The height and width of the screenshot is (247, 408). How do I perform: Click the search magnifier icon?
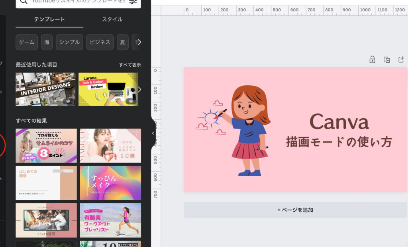click(x=24, y=2)
